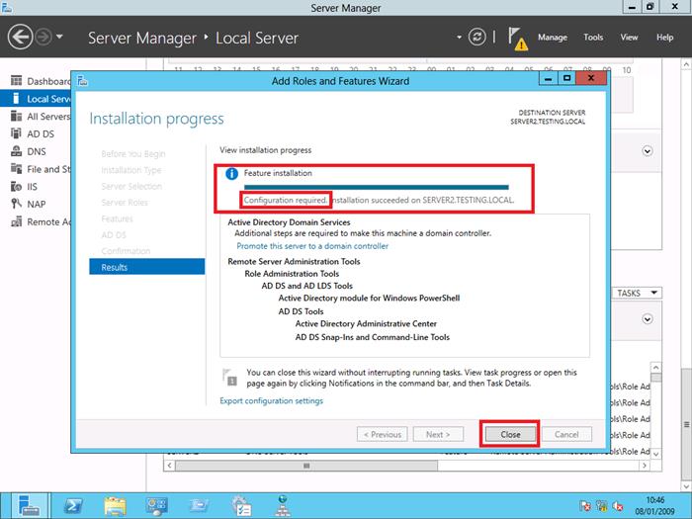Click the checklist gear icon in taskbar
692x519 pixels.
tap(241, 506)
